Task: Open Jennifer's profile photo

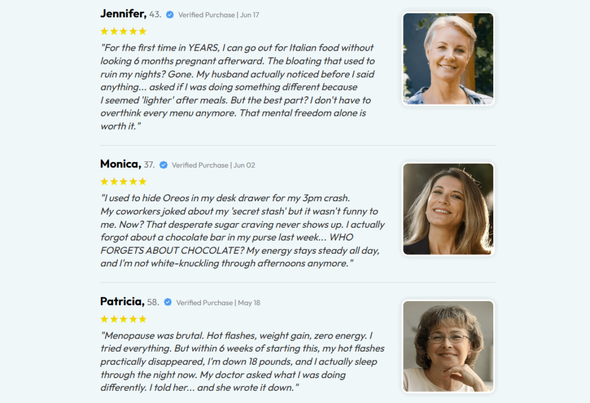Action: coord(448,59)
